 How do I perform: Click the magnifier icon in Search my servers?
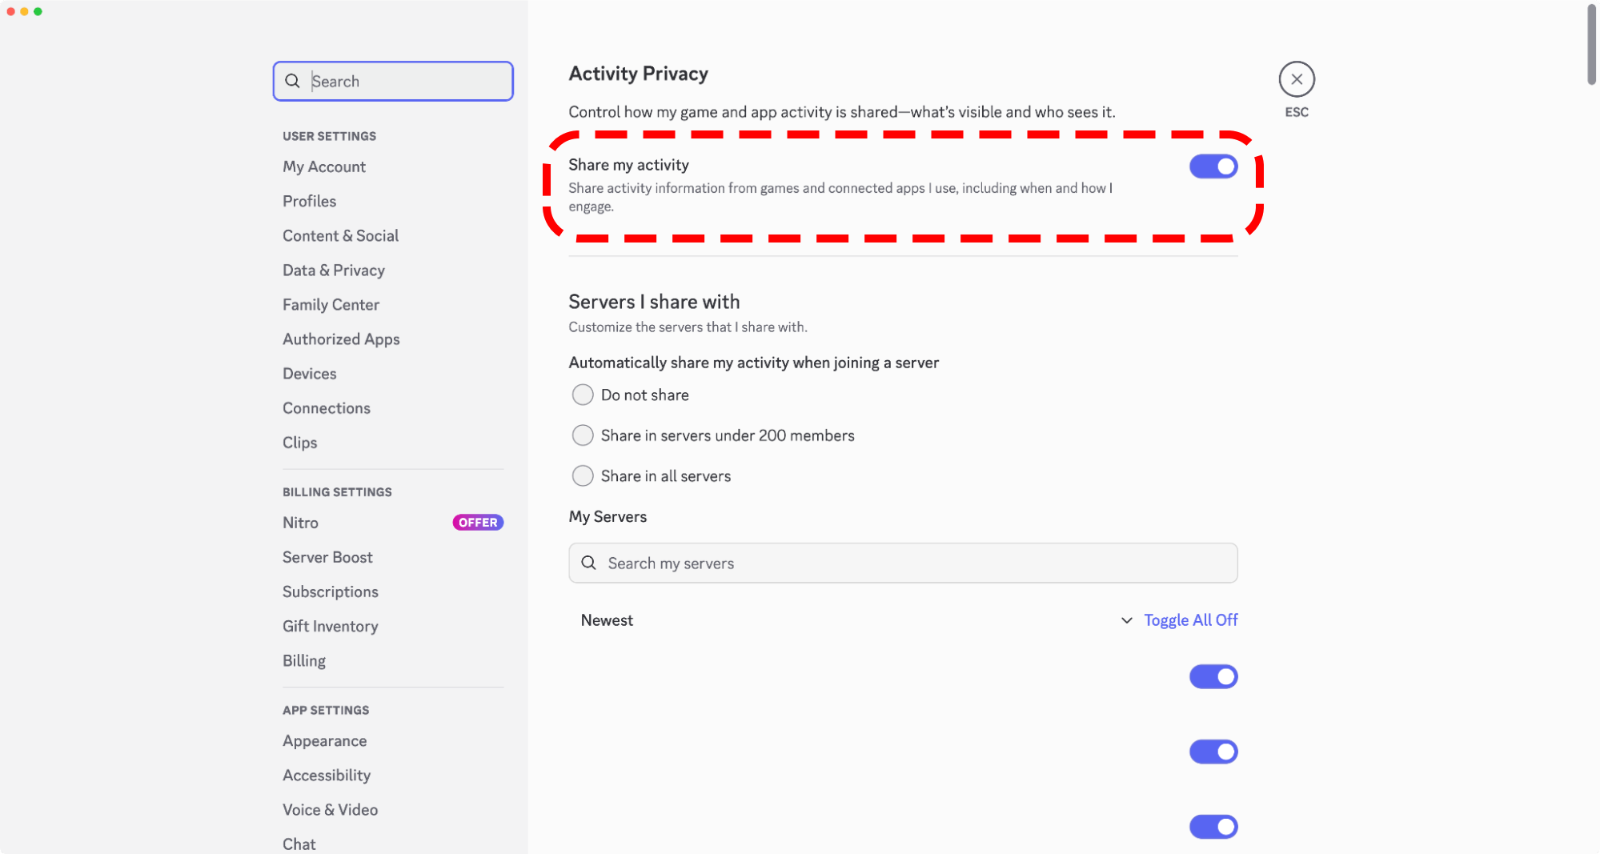[x=589, y=563]
